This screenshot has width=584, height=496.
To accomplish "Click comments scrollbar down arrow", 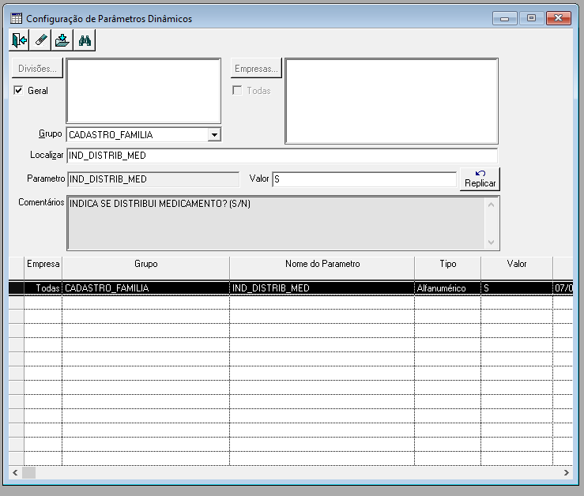I will [492, 242].
